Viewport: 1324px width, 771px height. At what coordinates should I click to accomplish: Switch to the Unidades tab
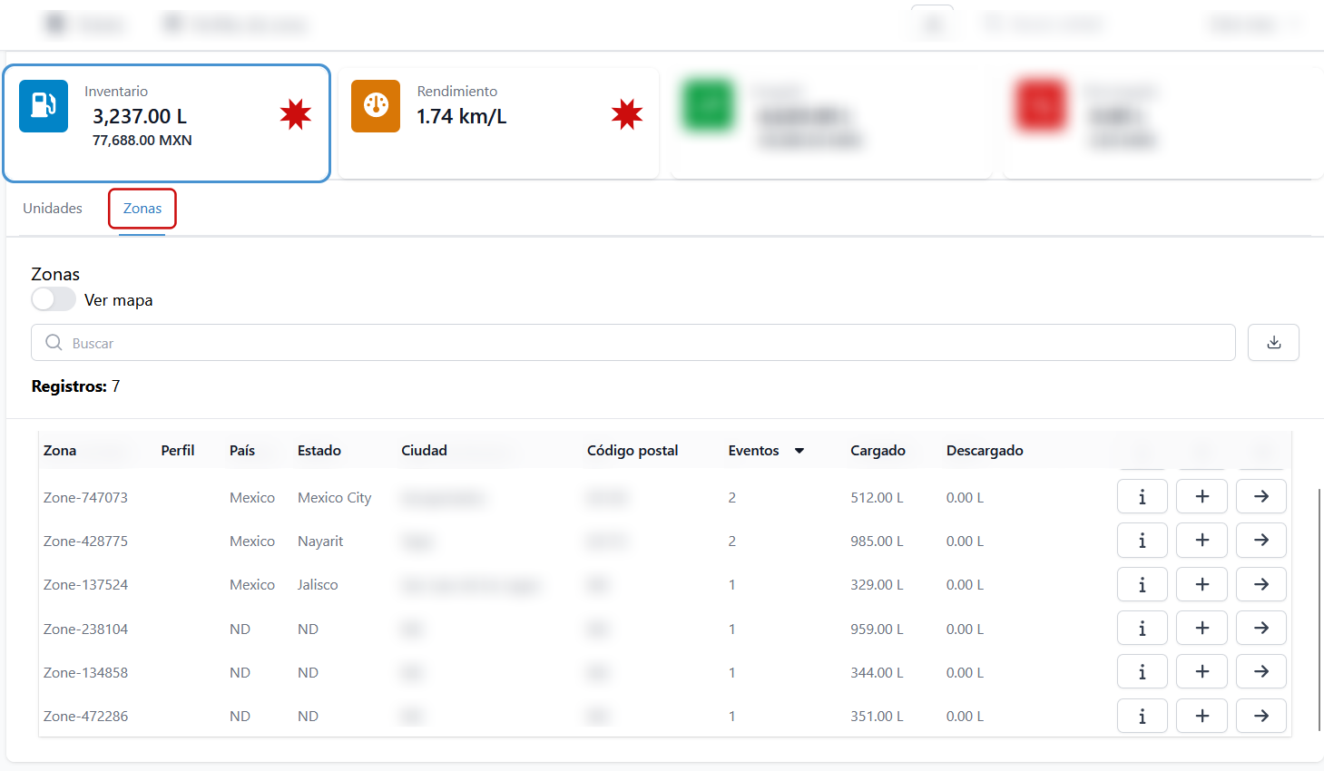pos(53,209)
